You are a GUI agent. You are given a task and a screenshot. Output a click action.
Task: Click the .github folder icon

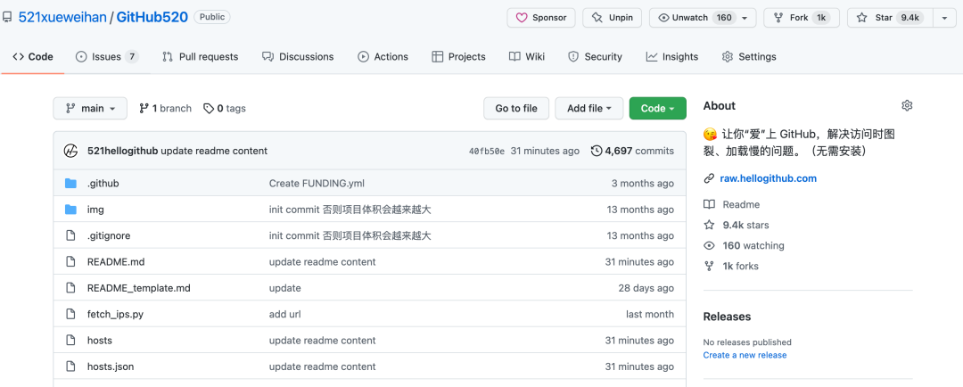click(x=71, y=184)
